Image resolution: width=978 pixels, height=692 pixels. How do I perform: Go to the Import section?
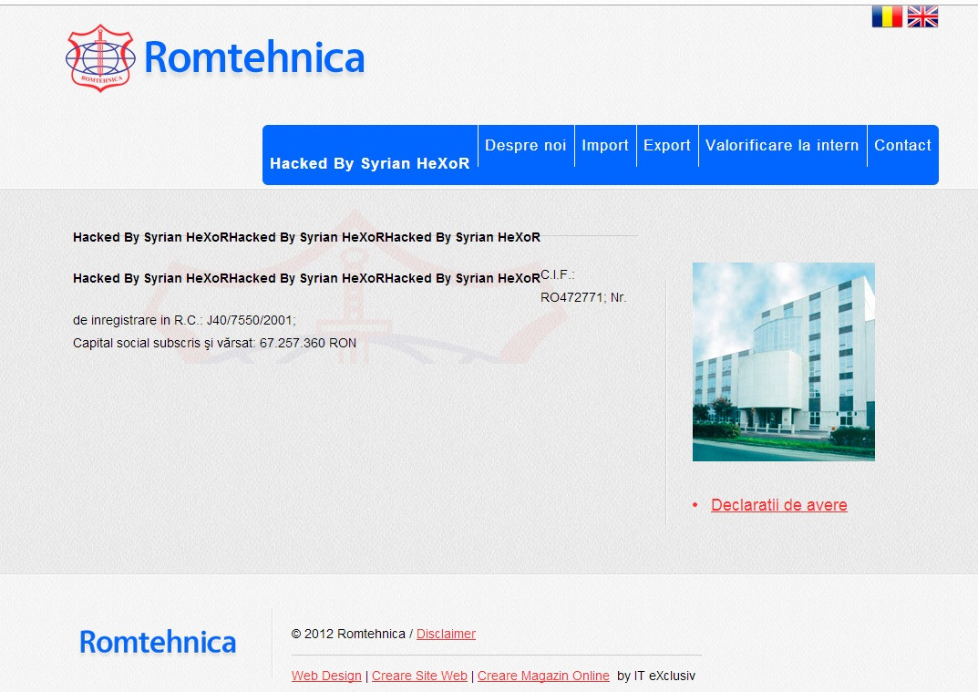[x=605, y=146]
